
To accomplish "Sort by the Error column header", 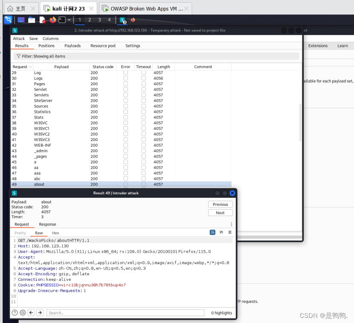I will 125,67.
